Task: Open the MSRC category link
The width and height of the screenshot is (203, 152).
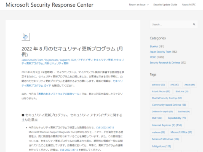Action: pyautogui.click(x=153, y=57)
